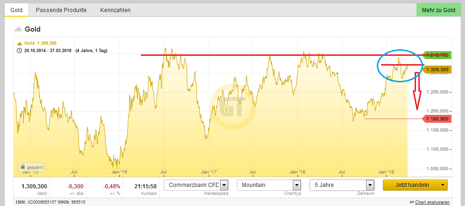Click the Kurszeit 21:15:58 value
The height and width of the screenshot is (206, 465).
pos(145,186)
